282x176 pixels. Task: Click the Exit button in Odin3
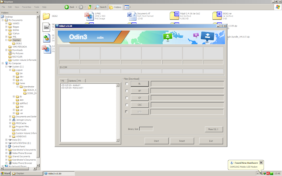[211, 141]
